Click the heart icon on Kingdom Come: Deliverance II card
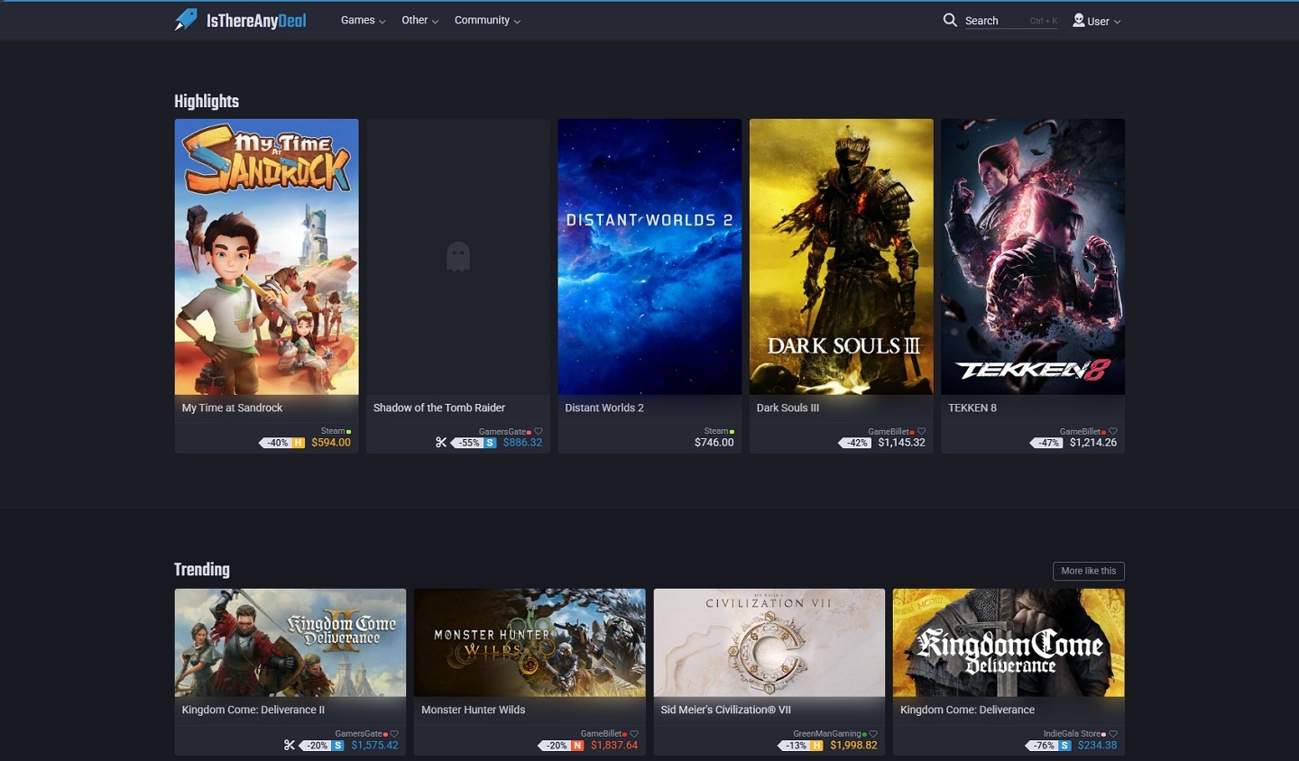Viewport: 1299px width, 761px height. coord(394,734)
